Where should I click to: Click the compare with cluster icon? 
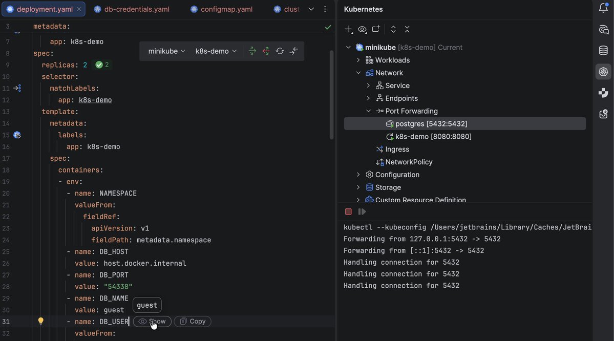pyautogui.click(x=294, y=51)
